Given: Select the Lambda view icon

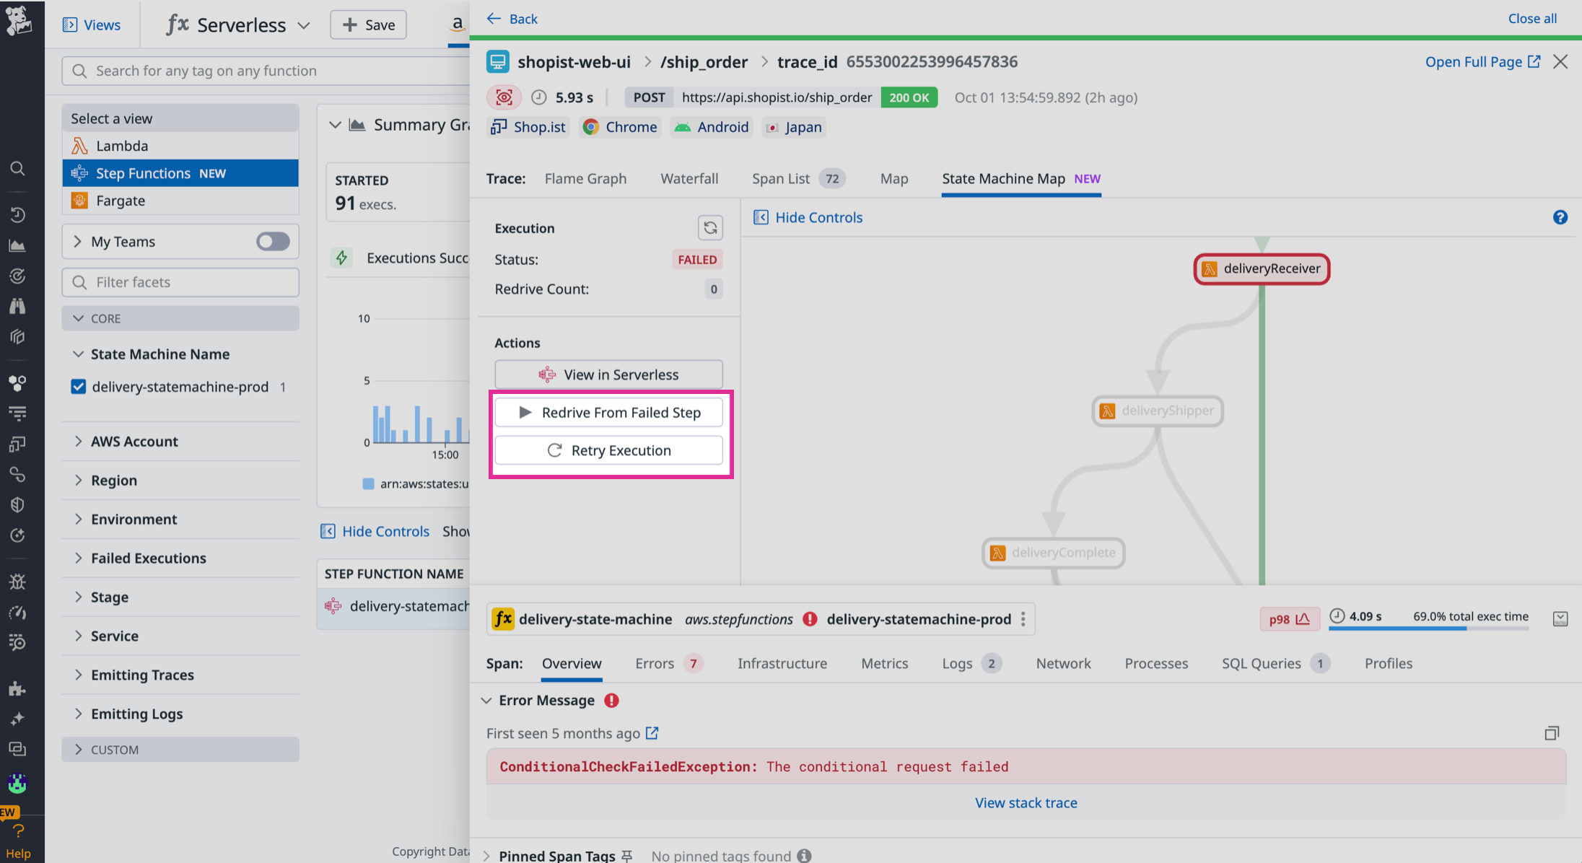Looking at the screenshot, I should pos(79,145).
